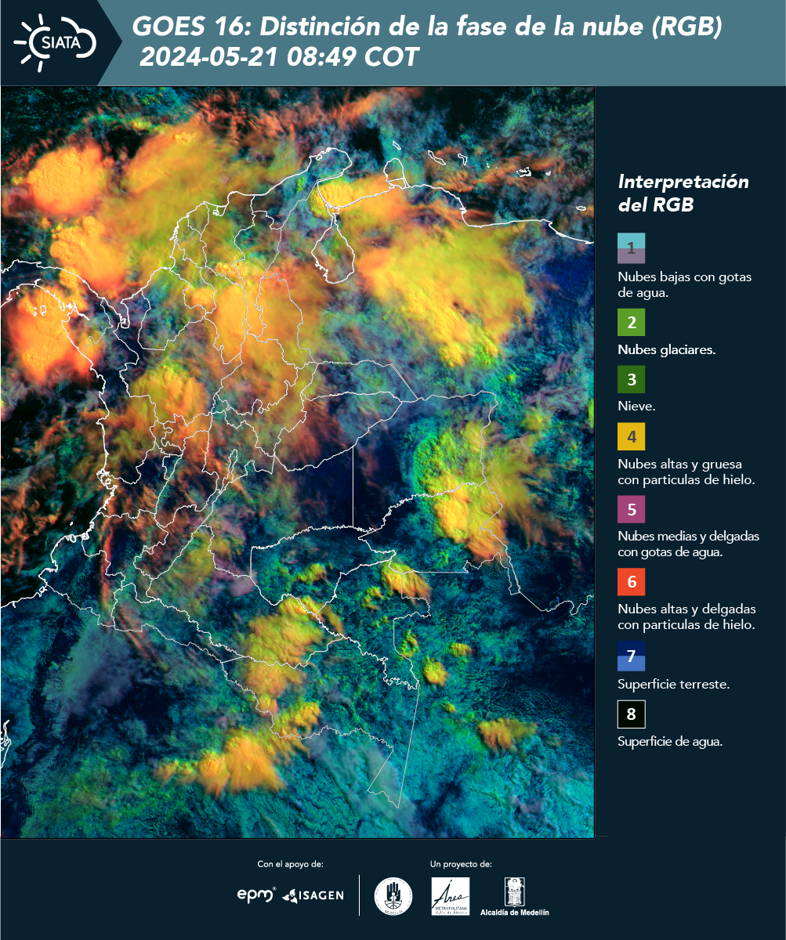Select legend swatch number 1

(x=631, y=248)
